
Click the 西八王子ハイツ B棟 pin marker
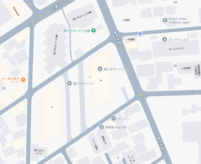pyautogui.click(x=100, y=69)
